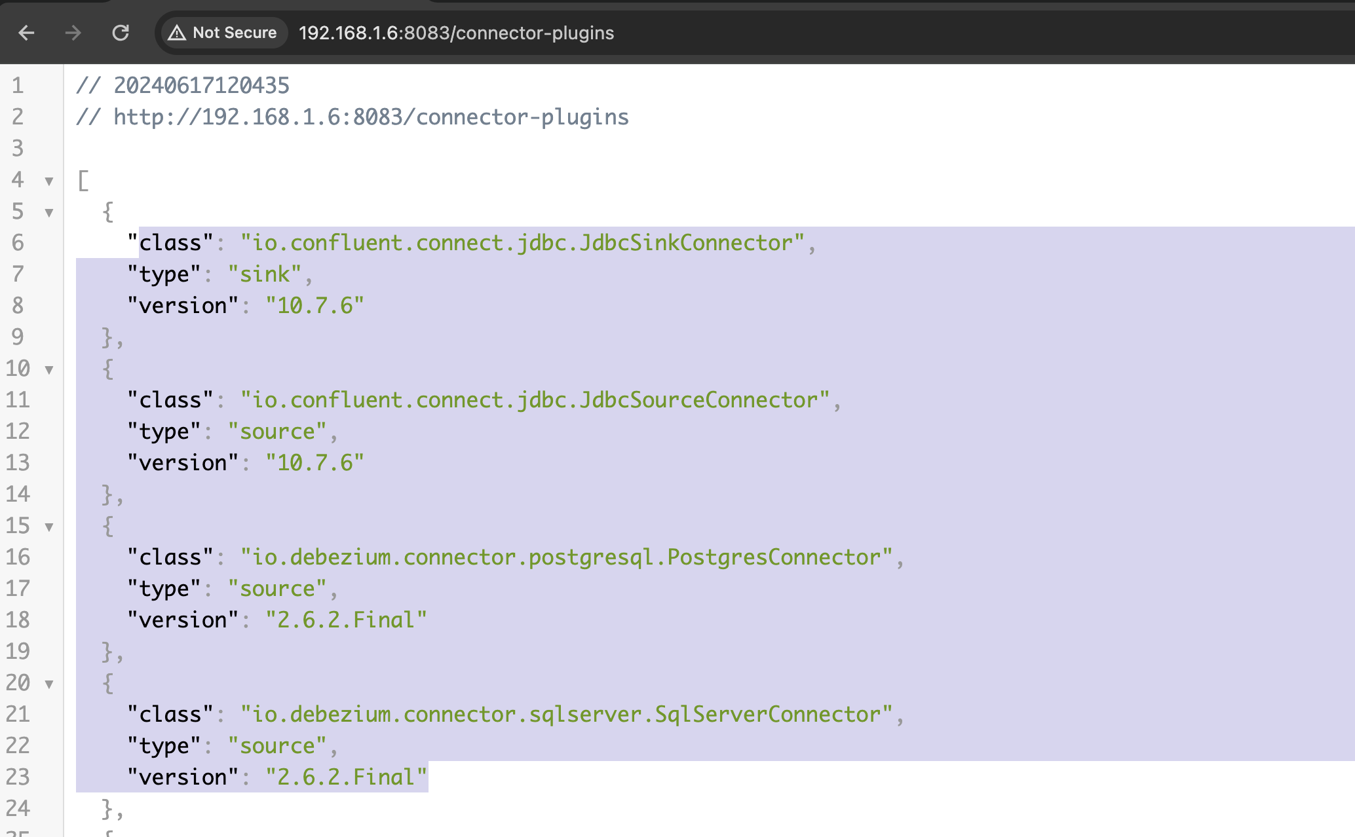Click the address bar URL text
Viewport: 1355px width, 837px height.
[456, 33]
